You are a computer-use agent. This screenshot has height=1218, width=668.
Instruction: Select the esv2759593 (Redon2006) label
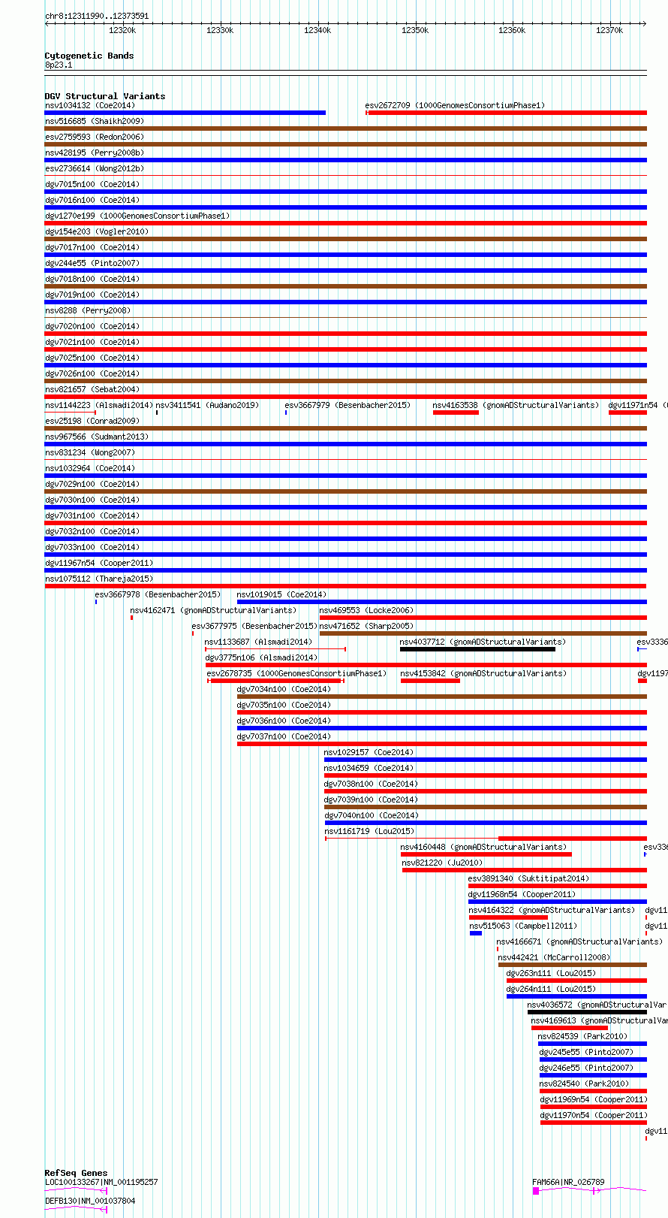(95, 137)
